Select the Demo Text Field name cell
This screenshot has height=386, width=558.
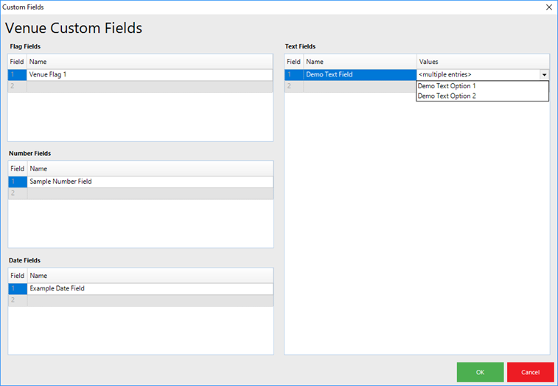tap(360, 75)
